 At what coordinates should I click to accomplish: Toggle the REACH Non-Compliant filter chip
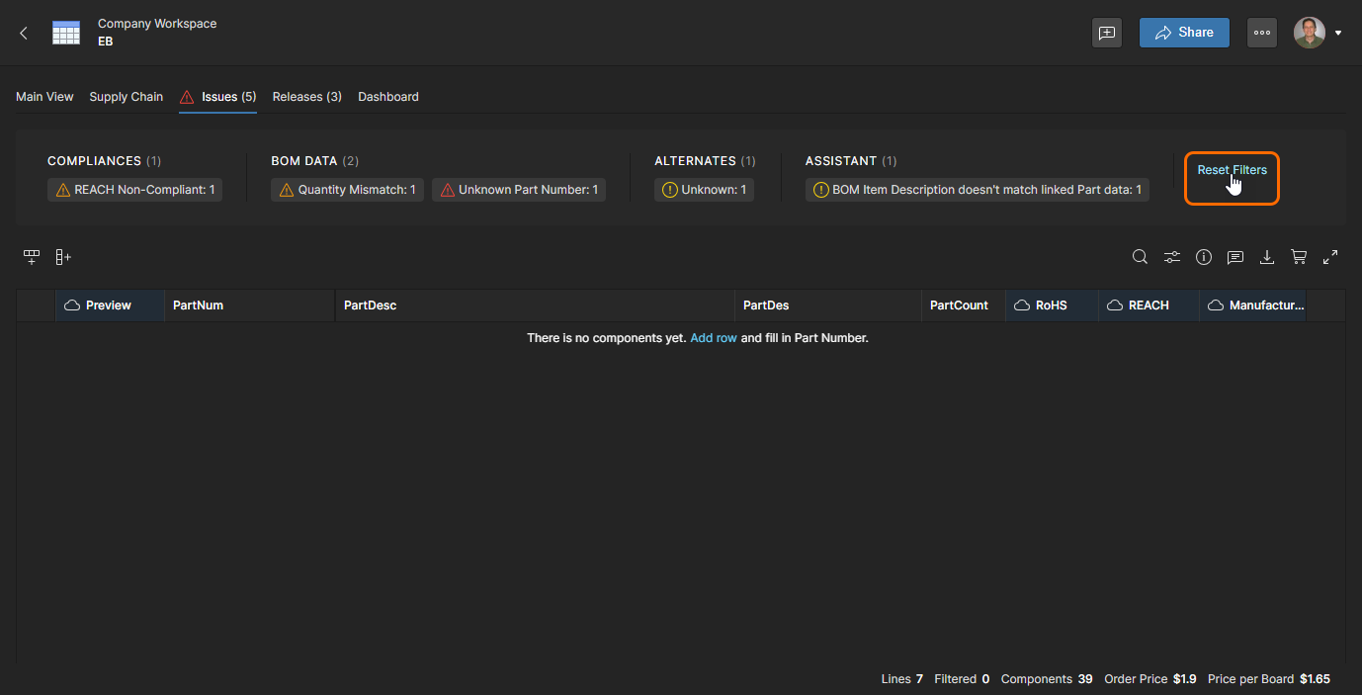click(134, 190)
